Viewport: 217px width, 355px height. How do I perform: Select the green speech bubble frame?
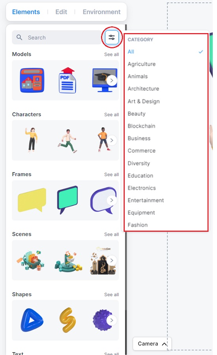(x=67, y=200)
